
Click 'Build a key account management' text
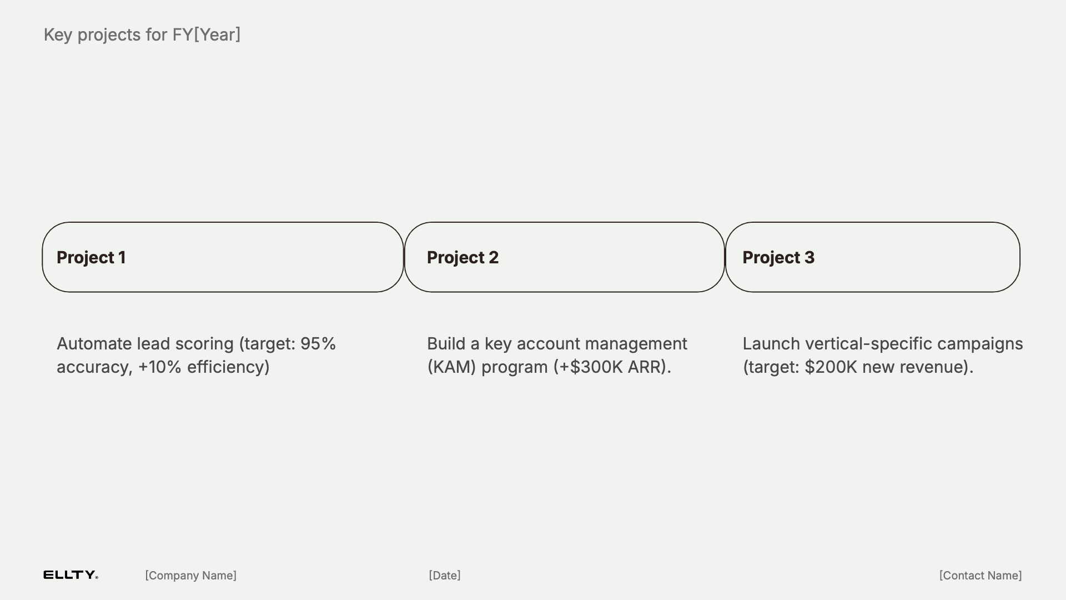point(557,344)
